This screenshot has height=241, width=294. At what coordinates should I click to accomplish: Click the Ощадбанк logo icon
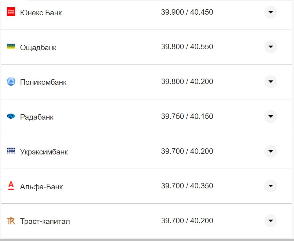pyautogui.click(x=11, y=46)
